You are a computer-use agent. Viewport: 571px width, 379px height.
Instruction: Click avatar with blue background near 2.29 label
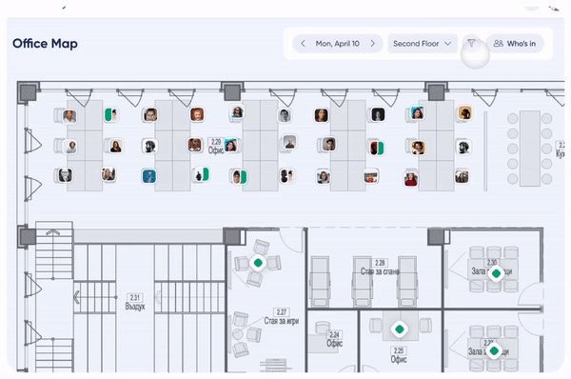231,146
